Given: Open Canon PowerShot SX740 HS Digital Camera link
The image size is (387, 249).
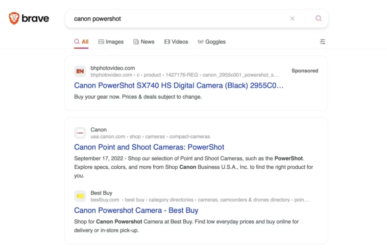Looking at the screenshot, I should point(179,85).
